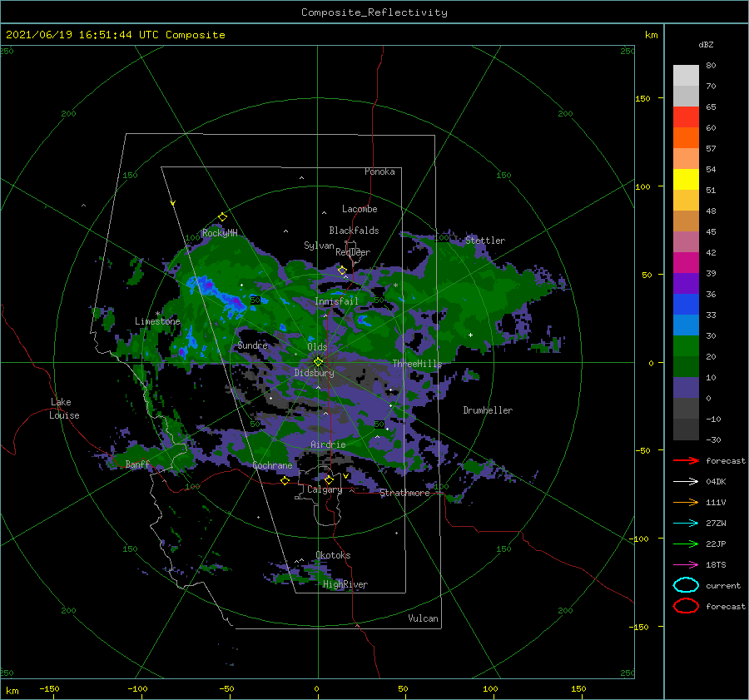Screen dimensions: 749x700
Task: Click the Airdrie city label
Action: tap(328, 444)
